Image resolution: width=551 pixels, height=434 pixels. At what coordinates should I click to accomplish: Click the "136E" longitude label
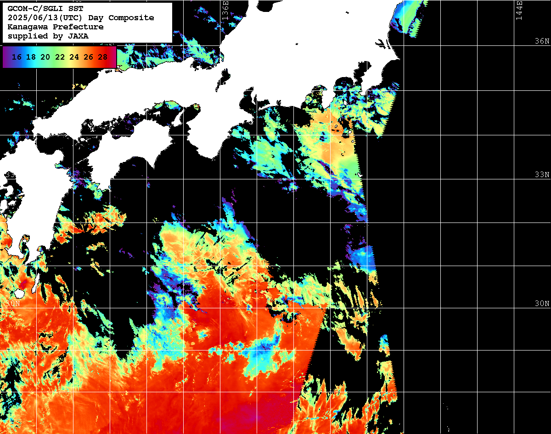pos(225,10)
